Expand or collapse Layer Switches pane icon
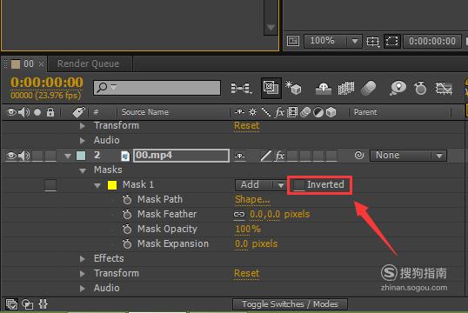The height and width of the screenshot is (313, 468). pyautogui.click(x=11, y=304)
